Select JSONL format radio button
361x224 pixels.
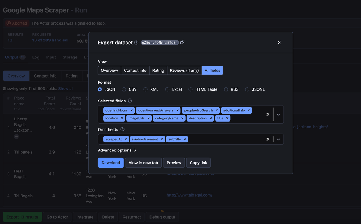(247, 89)
